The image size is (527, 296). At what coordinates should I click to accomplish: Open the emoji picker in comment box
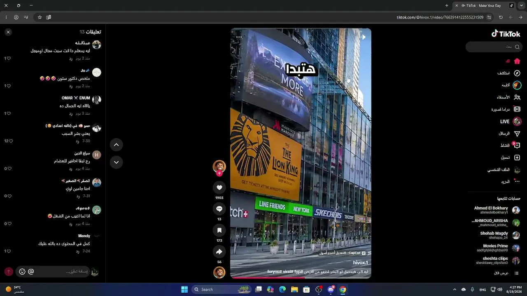[22, 271]
